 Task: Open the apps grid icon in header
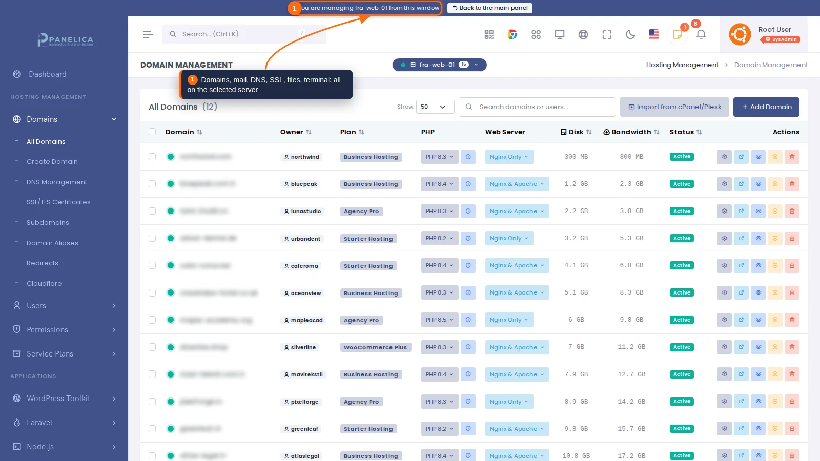[536, 34]
